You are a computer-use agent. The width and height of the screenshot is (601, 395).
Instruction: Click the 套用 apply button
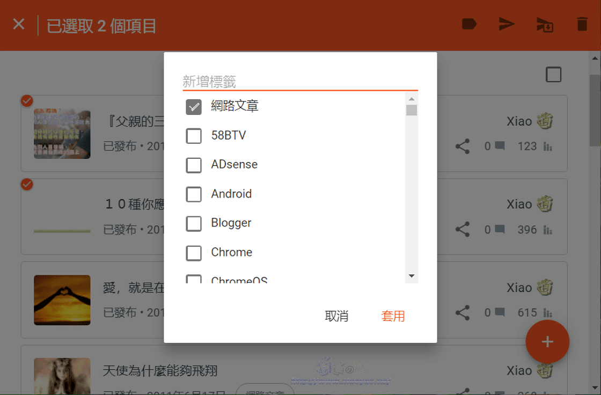point(393,316)
